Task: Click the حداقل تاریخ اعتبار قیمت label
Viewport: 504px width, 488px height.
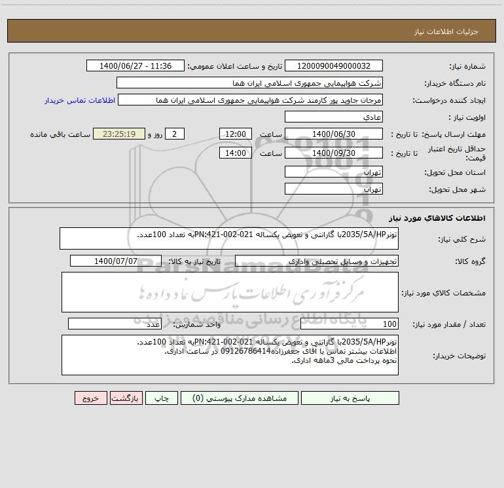Action: pyautogui.click(x=457, y=153)
